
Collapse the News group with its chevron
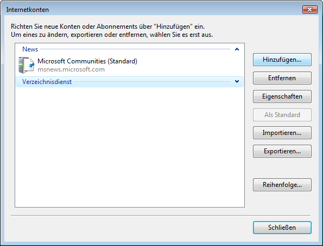pos(237,49)
